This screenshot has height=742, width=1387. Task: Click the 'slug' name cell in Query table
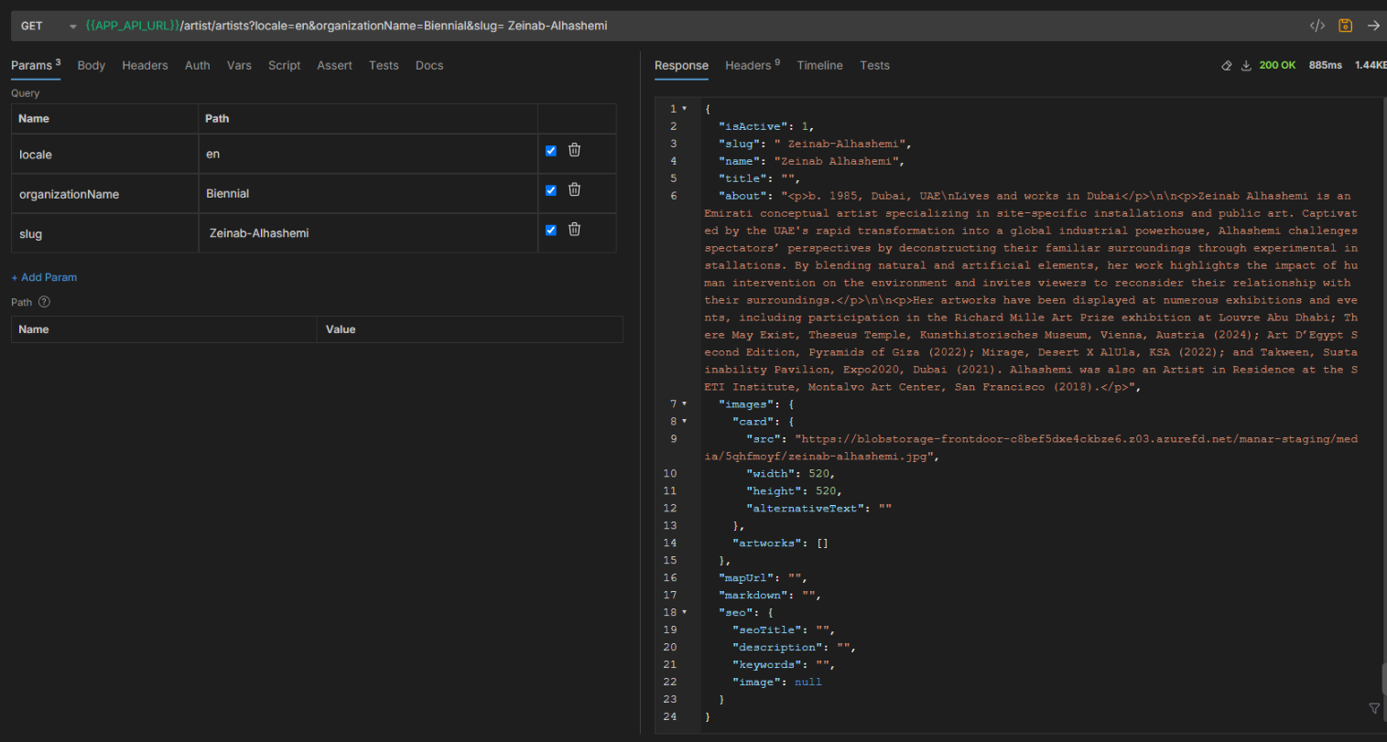click(x=104, y=233)
